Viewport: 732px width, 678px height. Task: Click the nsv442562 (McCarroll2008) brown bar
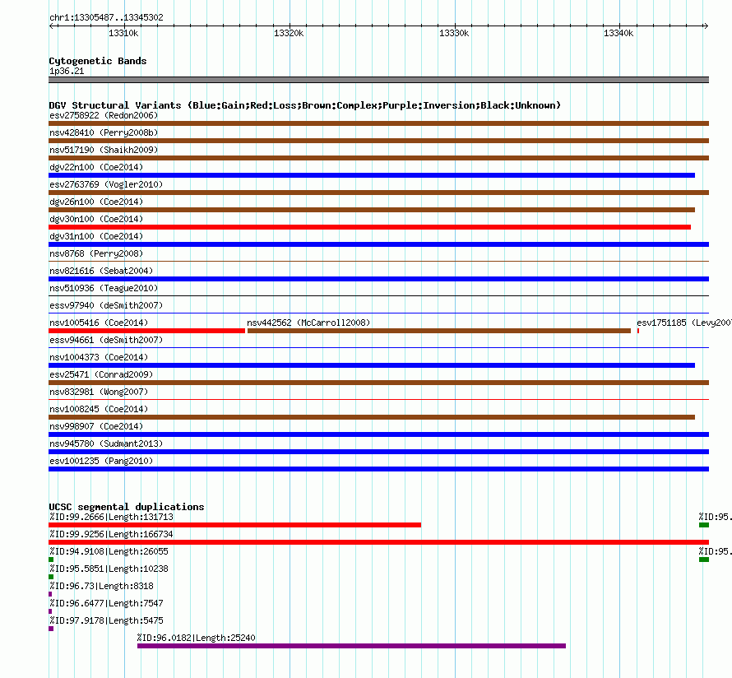(439, 331)
